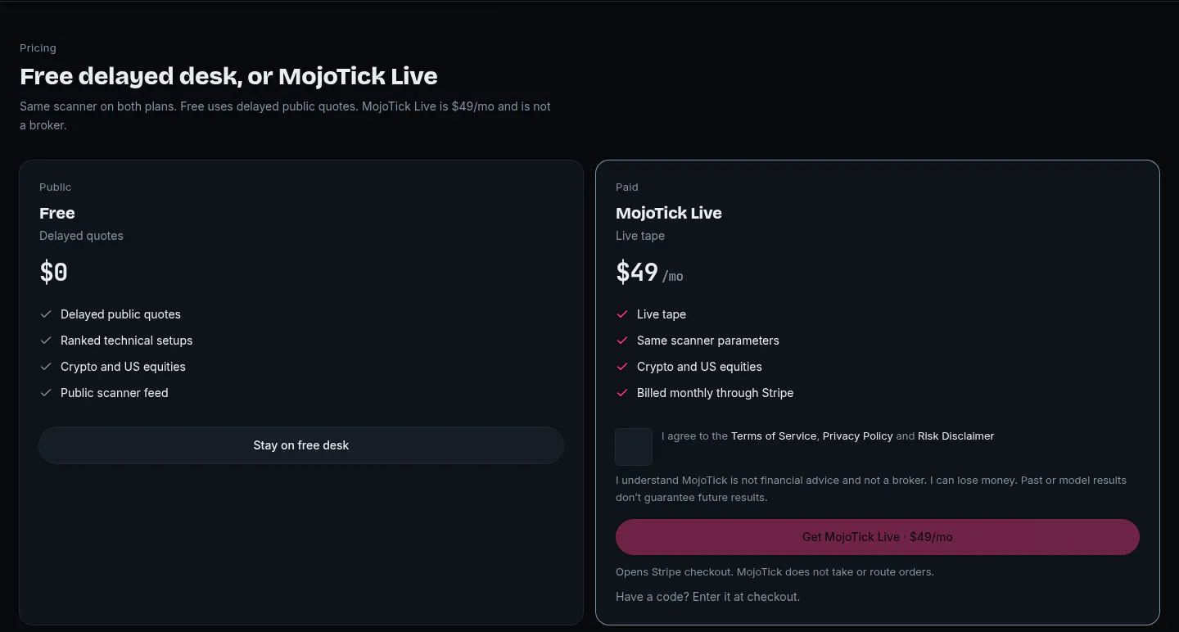
Task: Click the pink checkmark beside Live tape
Action: tap(622, 314)
